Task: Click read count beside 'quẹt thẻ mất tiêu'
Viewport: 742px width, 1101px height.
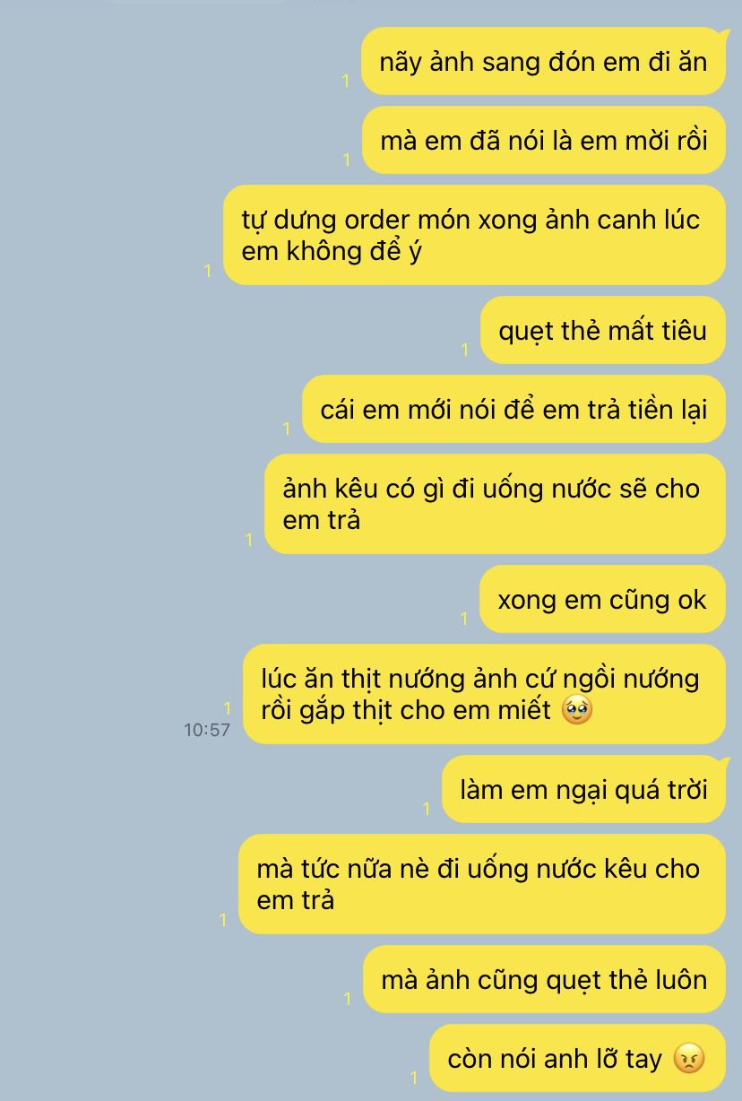Action: 465,351
